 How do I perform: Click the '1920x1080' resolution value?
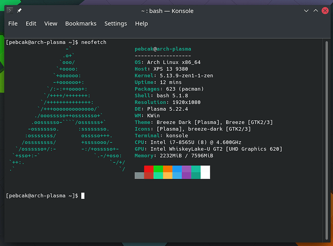186,102
